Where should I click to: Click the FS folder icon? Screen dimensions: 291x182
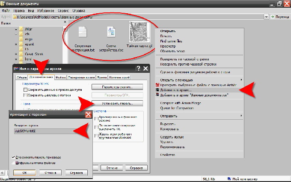(21, 49)
